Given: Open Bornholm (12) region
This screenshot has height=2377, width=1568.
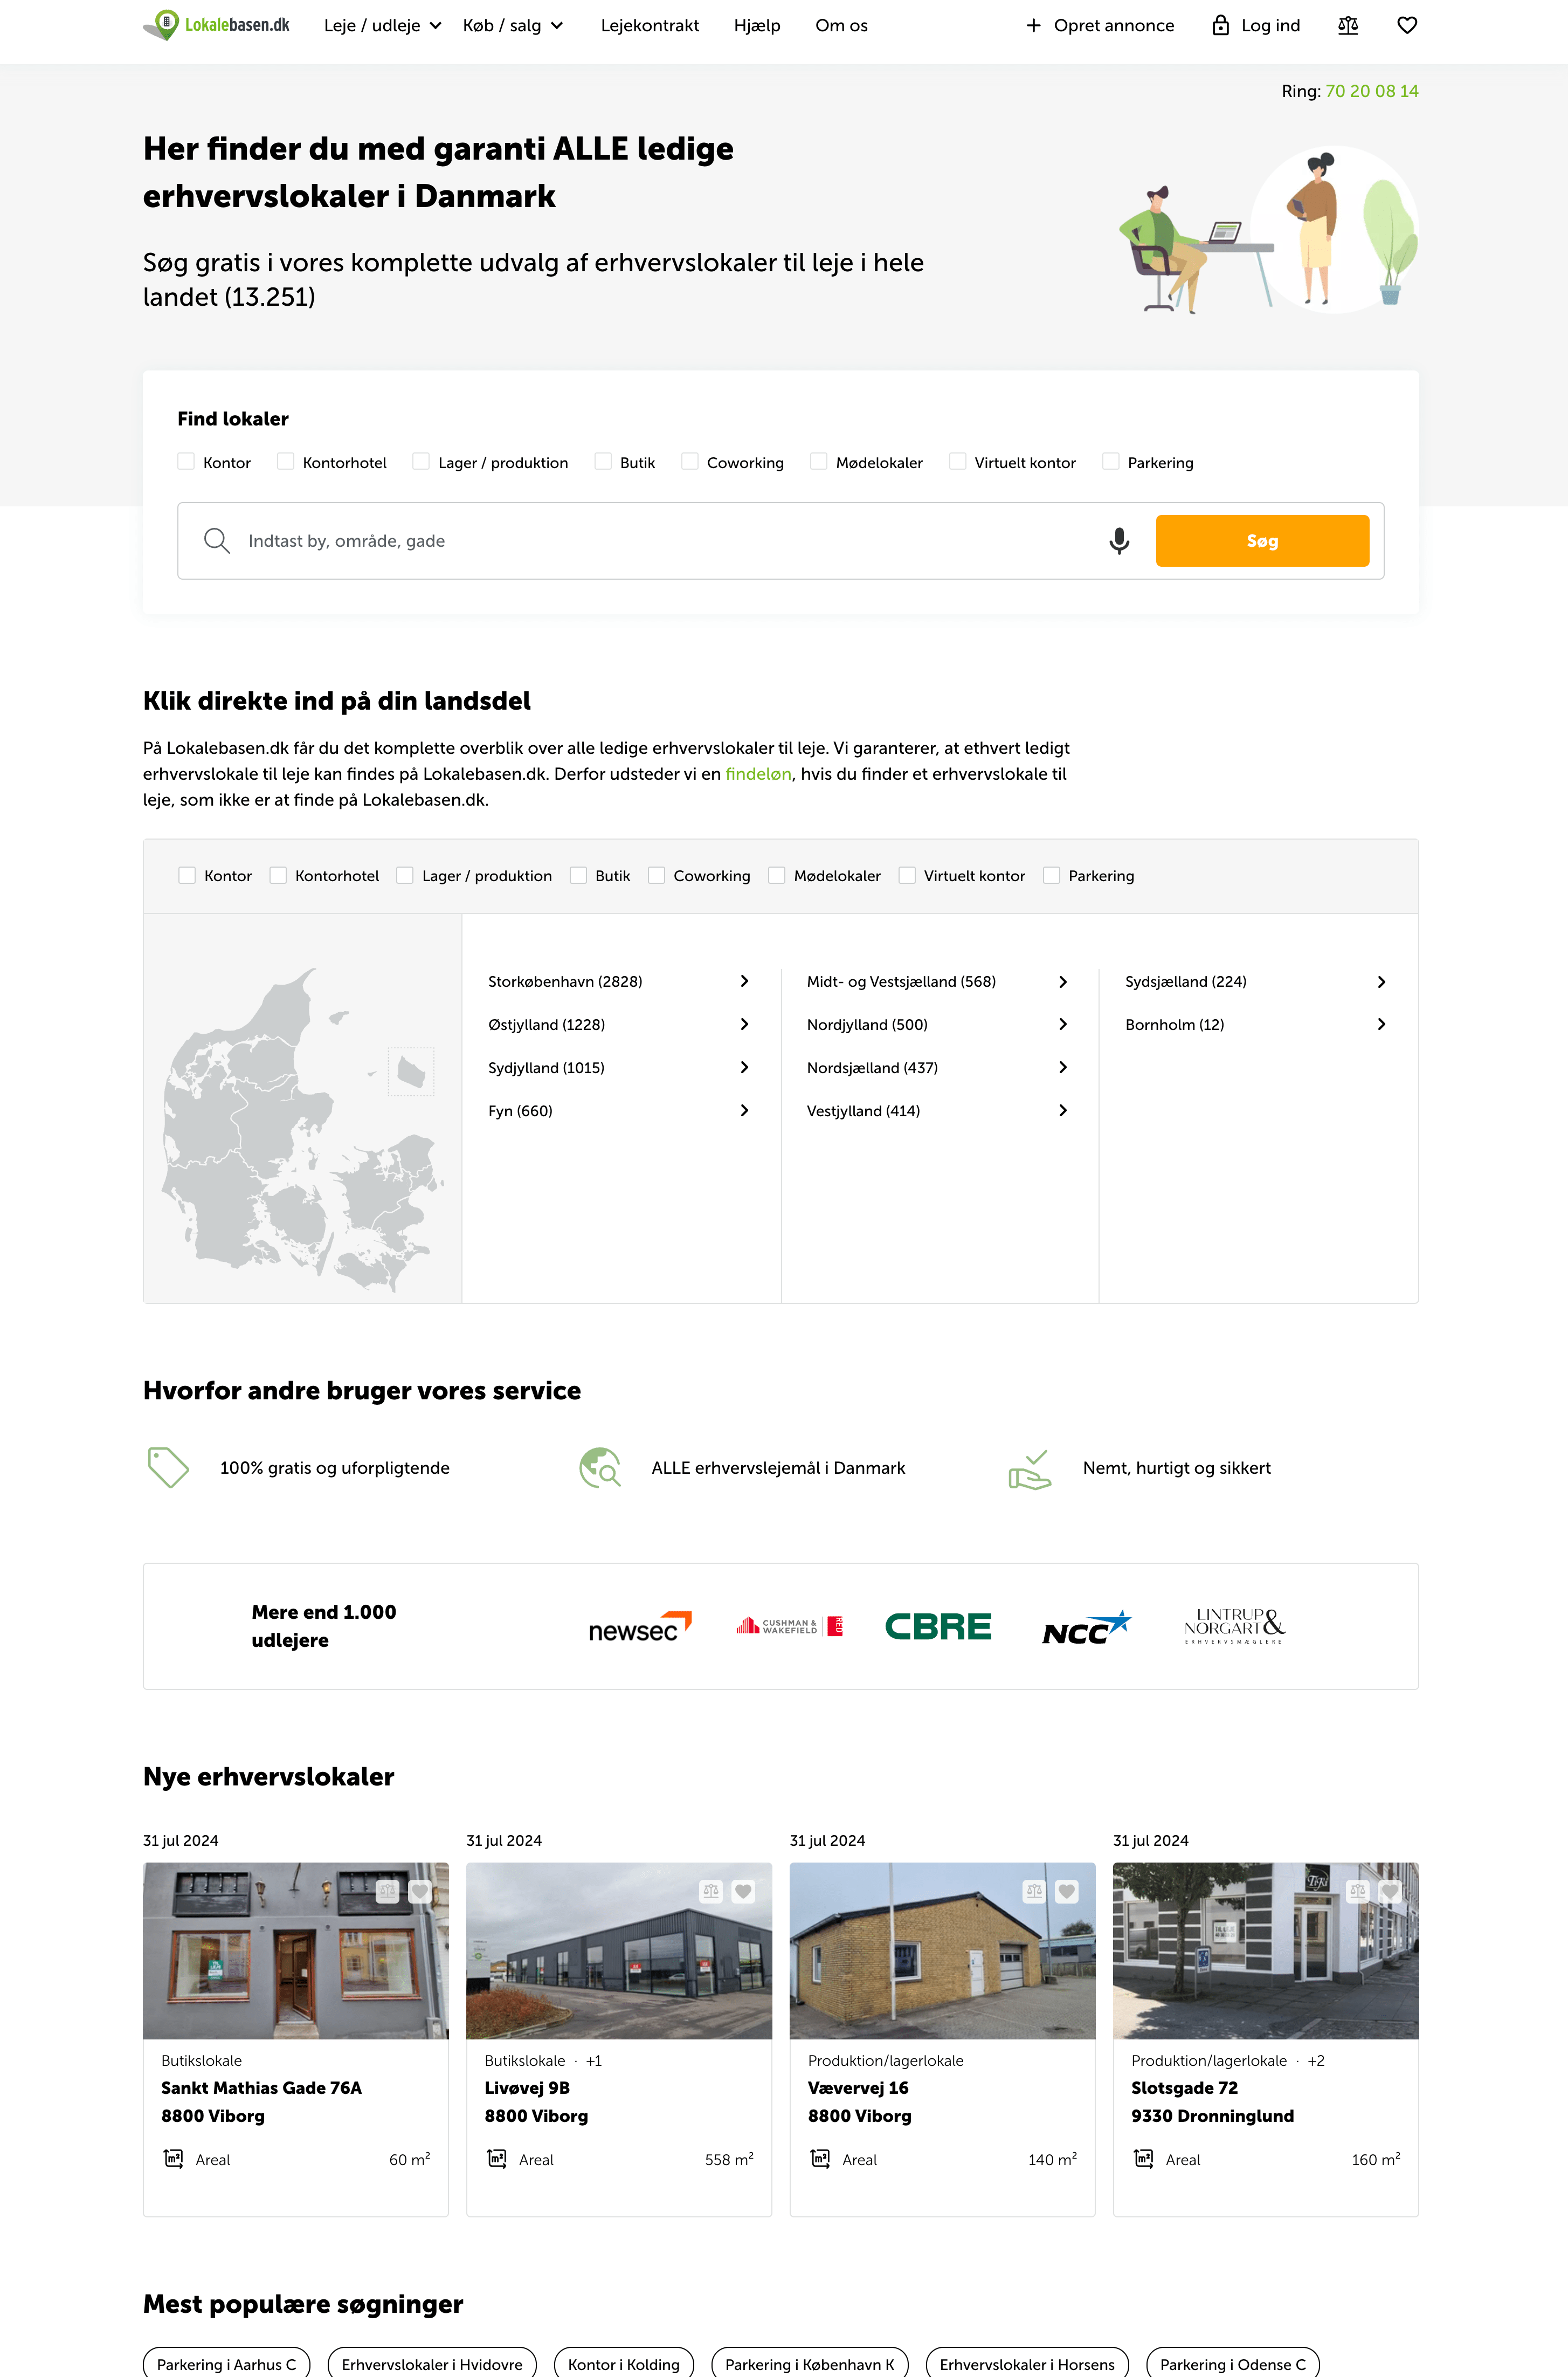Looking at the screenshot, I should point(1256,1025).
